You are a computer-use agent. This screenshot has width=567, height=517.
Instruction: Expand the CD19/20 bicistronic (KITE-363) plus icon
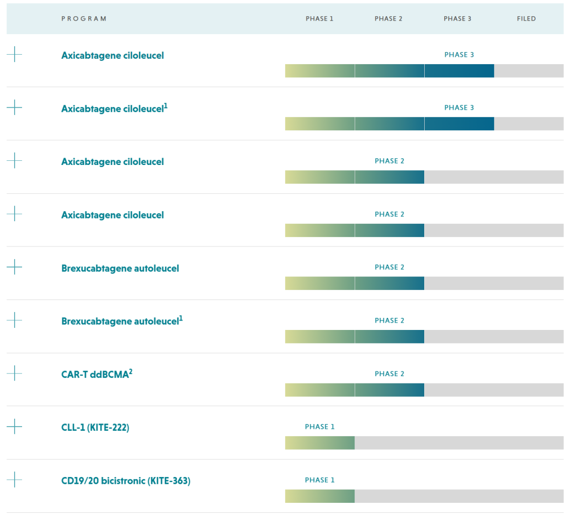tap(15, 480)
